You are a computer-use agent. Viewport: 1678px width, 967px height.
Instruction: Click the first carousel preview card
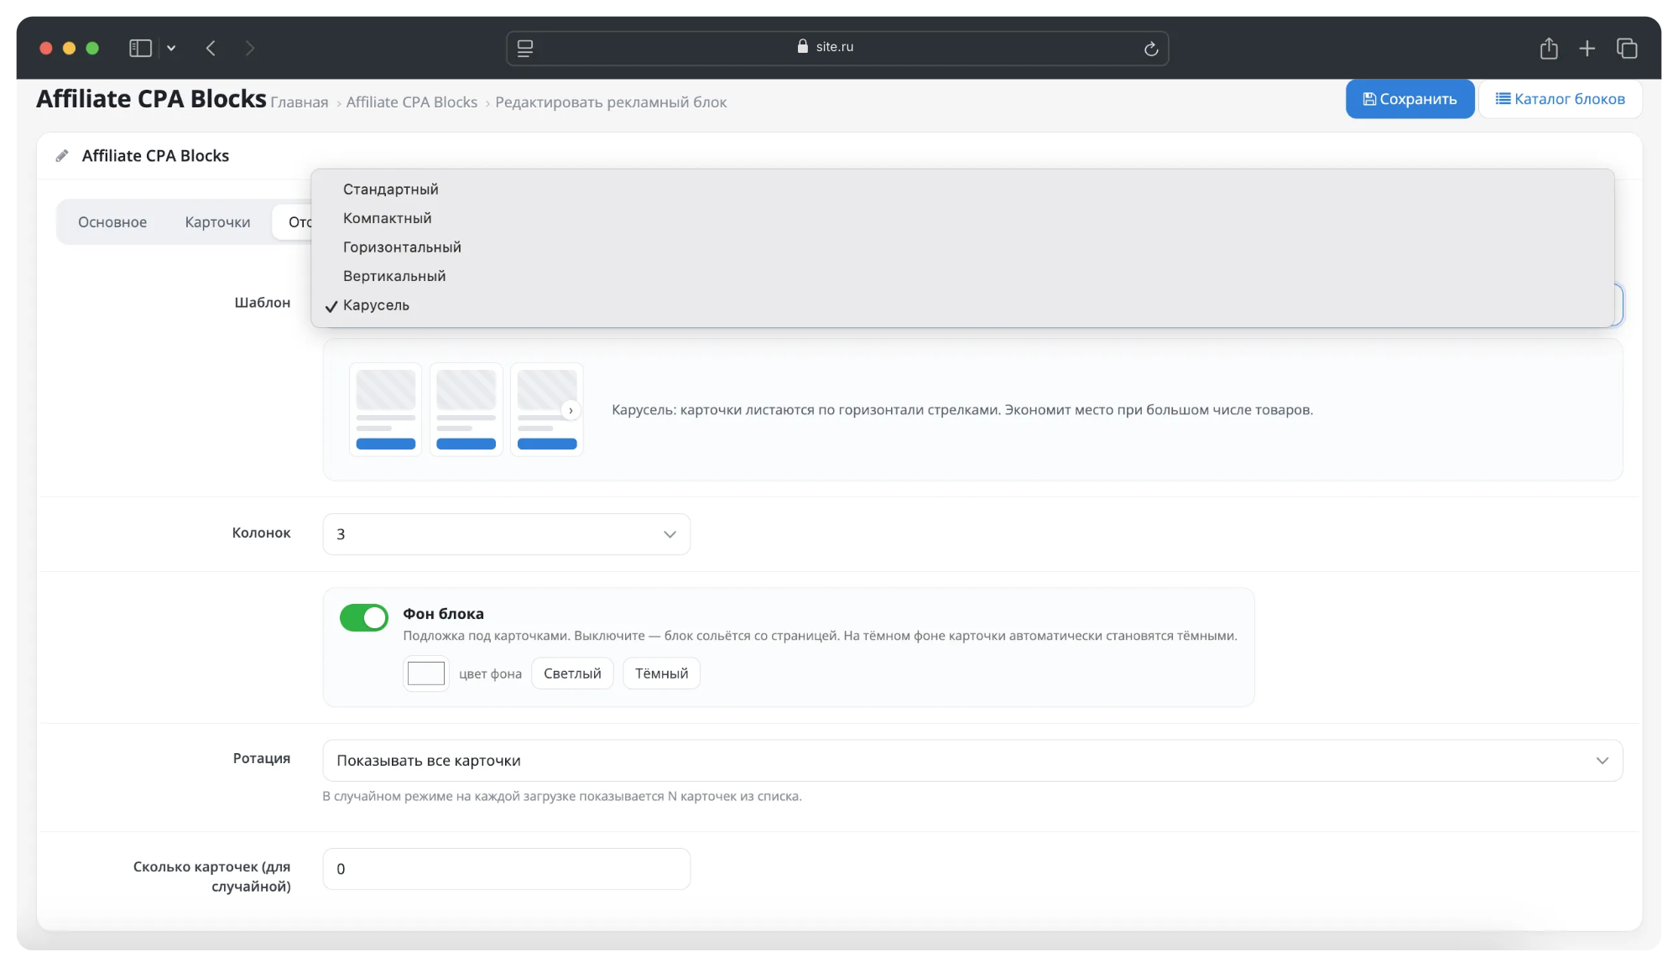coord(386,409)
